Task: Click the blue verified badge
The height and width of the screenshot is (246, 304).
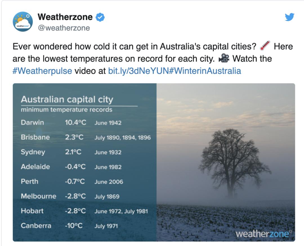Action: [100, 17]
